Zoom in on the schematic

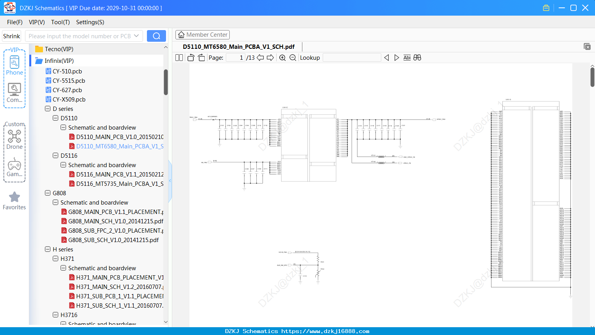pos(282,58)
